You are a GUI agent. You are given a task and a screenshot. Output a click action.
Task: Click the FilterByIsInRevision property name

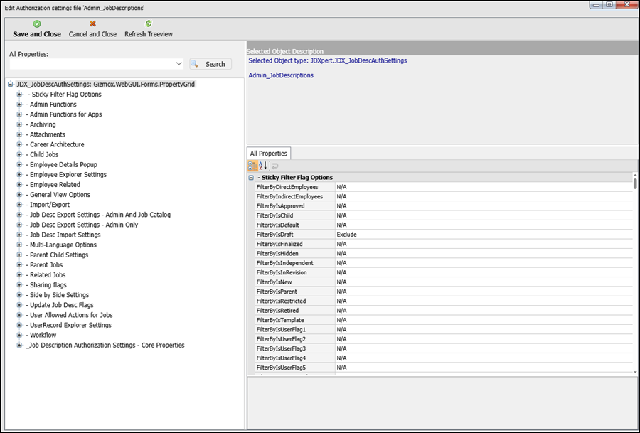point(282,272)
